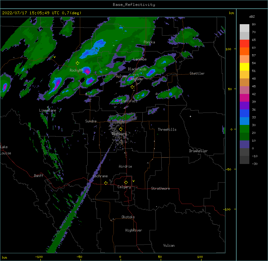The image size is (268, 261).
Task: Select the Sylvan label
Action: click(x=121, y=76)
